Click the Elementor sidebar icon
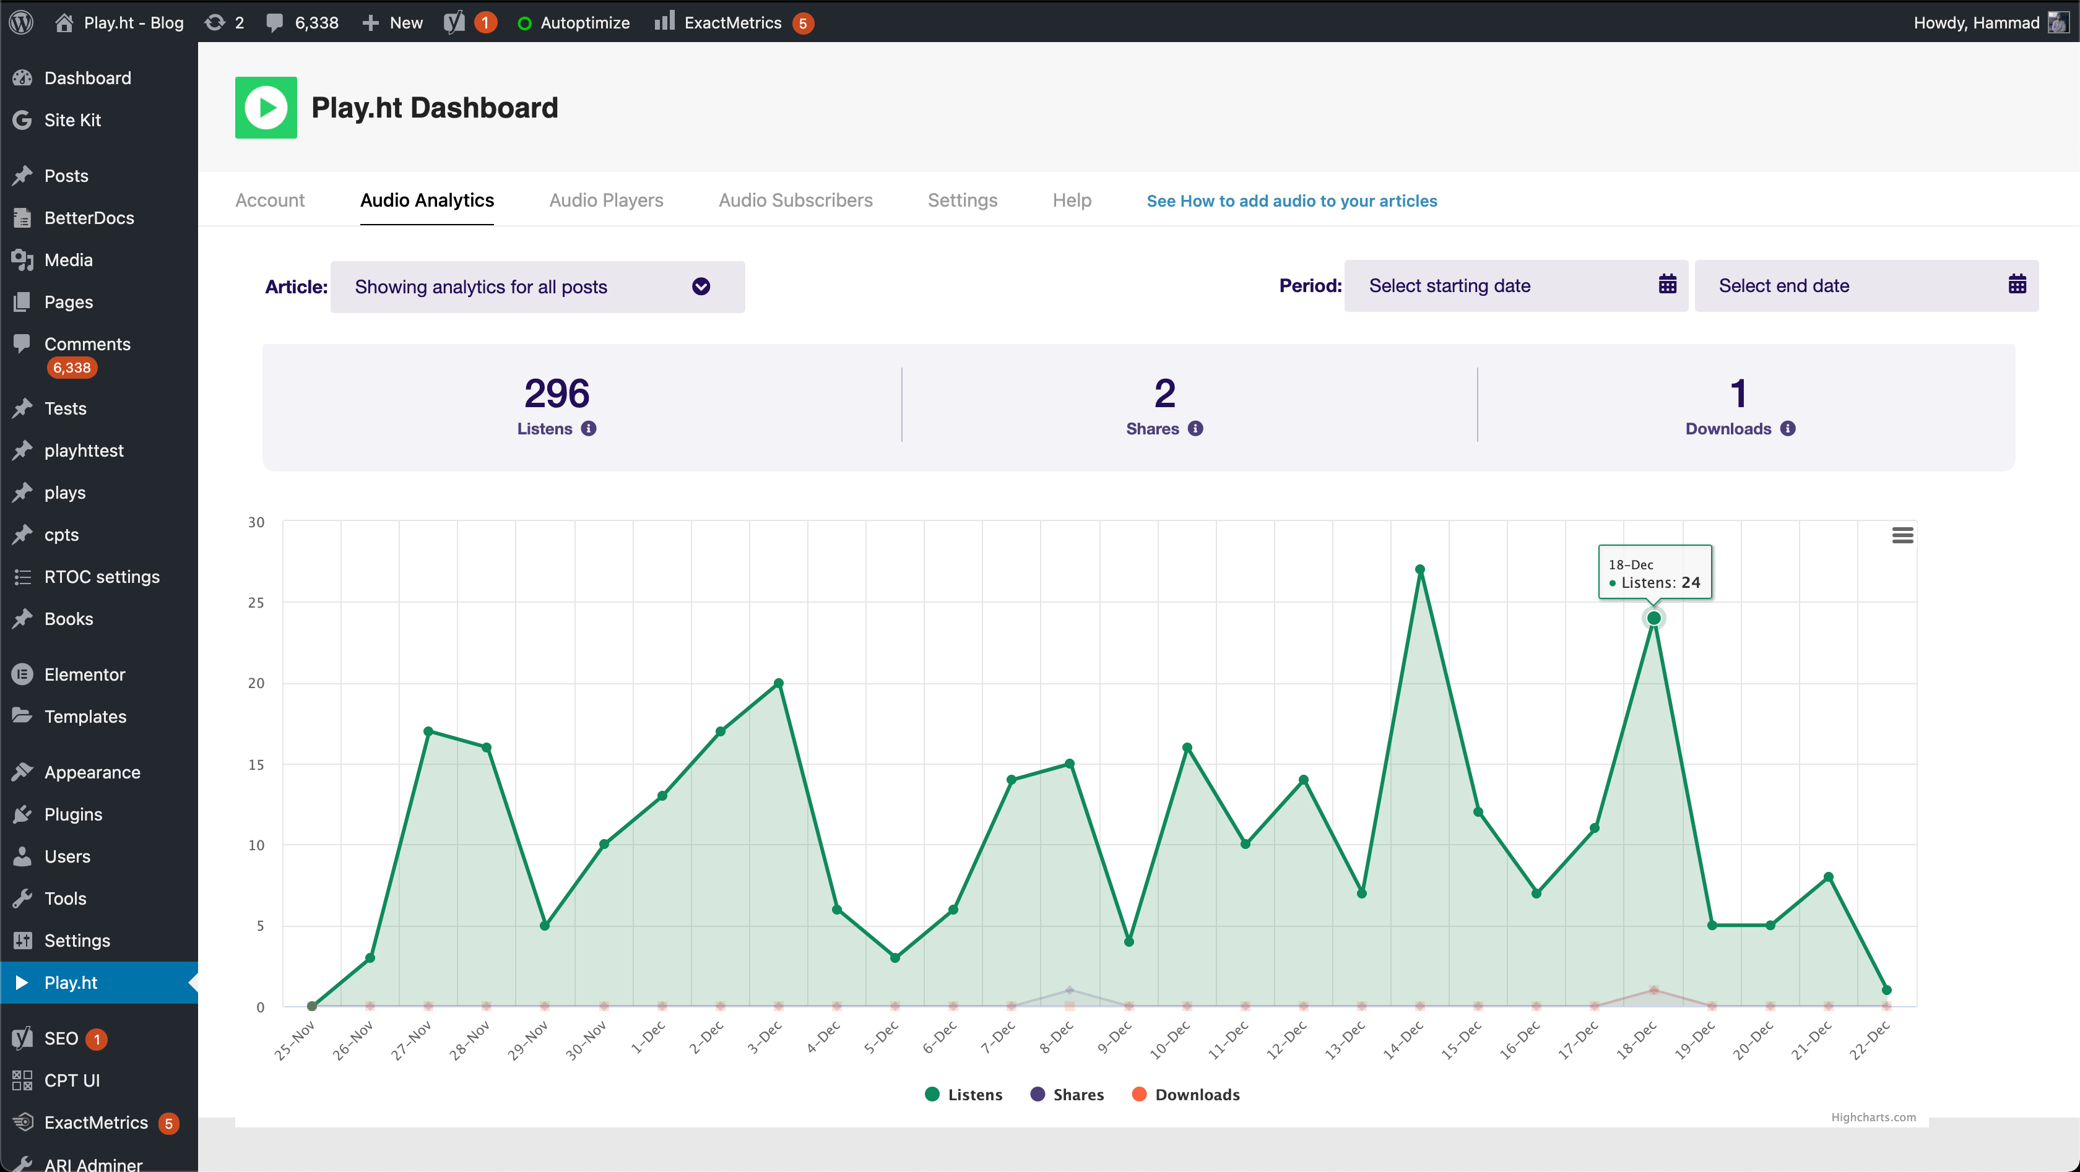Screen dimensions: 2080x1172 (x=23, y=674)
